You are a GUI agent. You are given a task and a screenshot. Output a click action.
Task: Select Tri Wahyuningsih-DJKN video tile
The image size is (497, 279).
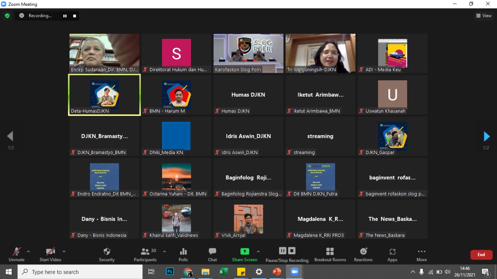point(320,53)
